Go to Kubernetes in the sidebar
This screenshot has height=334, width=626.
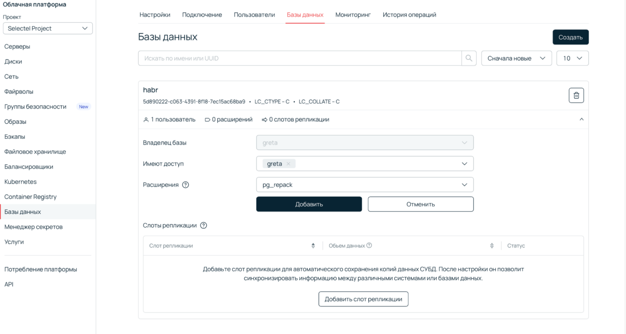(21, 182)
